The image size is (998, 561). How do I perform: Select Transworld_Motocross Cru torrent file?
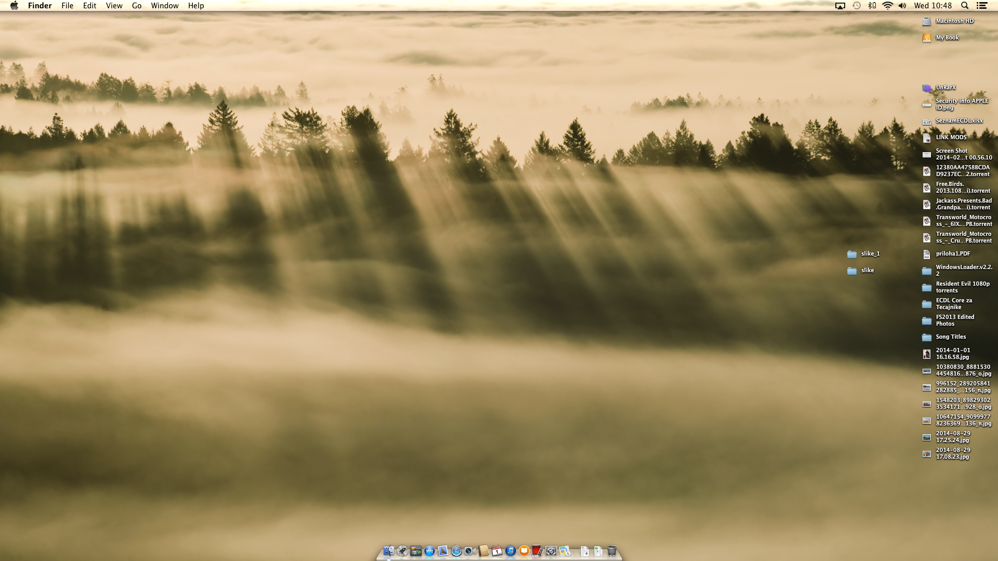tap(957, 237)
